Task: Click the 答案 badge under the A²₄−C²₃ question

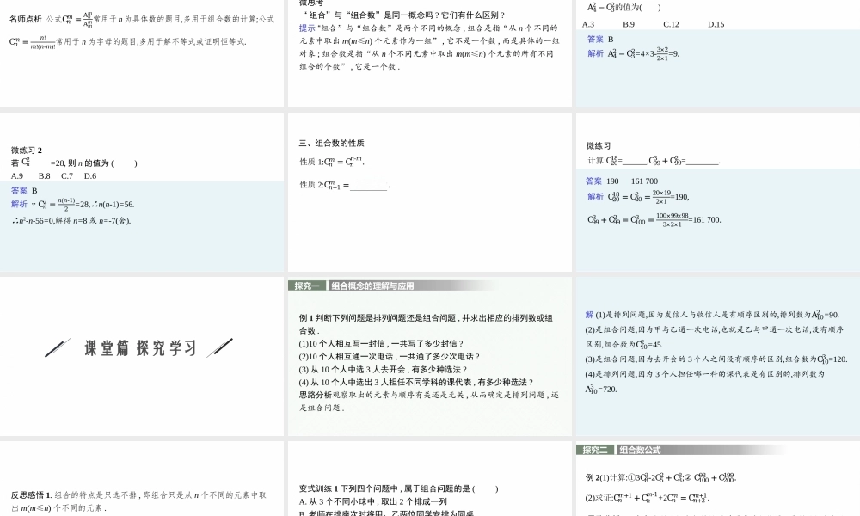Action: coord(594,40)
